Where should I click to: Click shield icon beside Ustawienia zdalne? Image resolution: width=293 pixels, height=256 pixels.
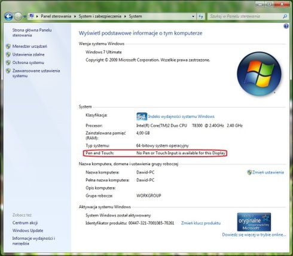pyautogui.click(x=8, y=54)
